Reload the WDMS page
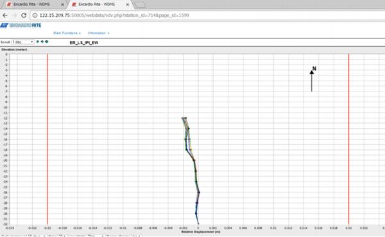This screenshot has width=385, height=237. [x=24, y=15]
